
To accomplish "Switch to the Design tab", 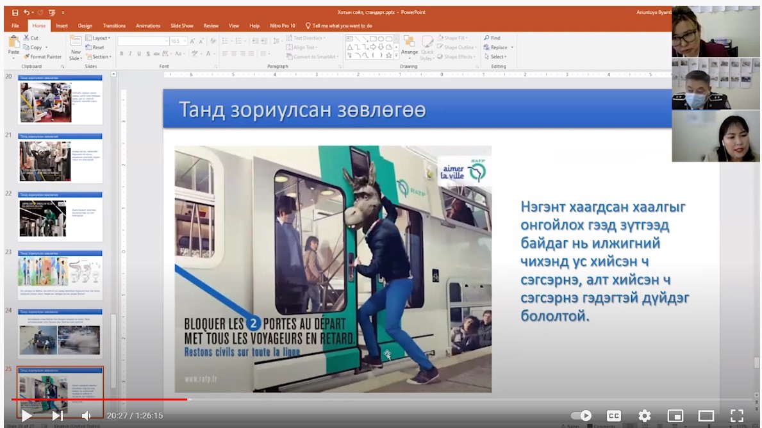I will coord(85,26).
